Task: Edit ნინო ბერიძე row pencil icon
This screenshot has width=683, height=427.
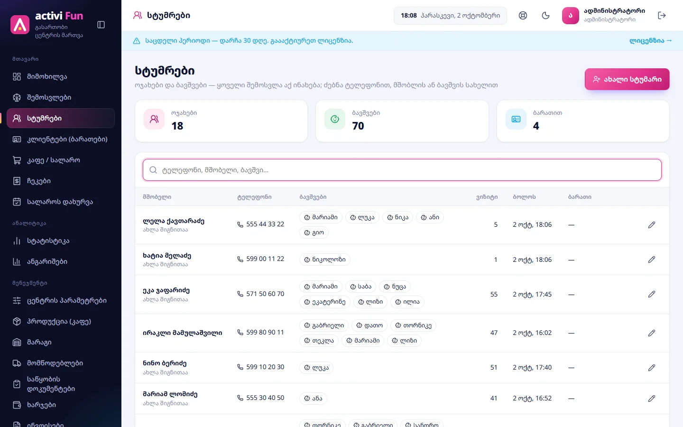Action: tap(652, 368)
